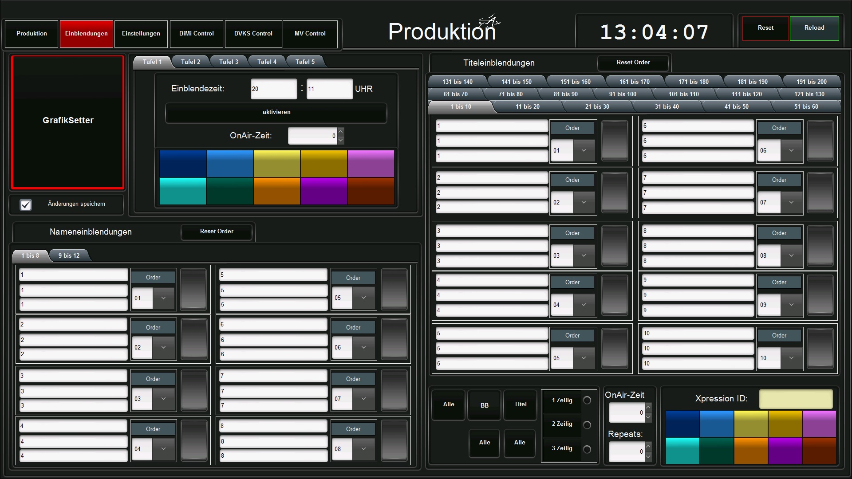Click Order button for name entry 3
Image resolution: width=852 pixels, height=479 pixels.
click(x=153, y=379)
